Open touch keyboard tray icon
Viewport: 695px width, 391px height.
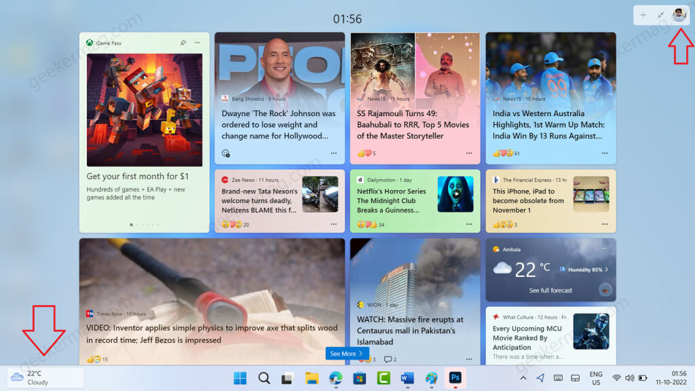(558, 378)
